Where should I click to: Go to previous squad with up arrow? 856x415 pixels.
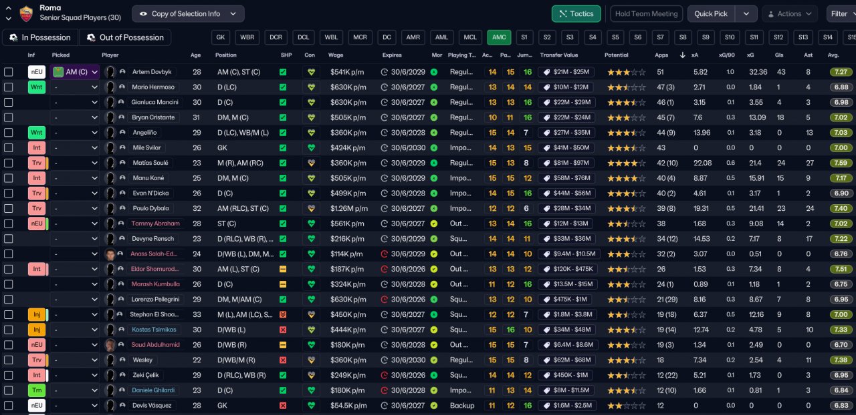click(x=8, y=8)
